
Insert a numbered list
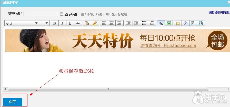[152, 23]
